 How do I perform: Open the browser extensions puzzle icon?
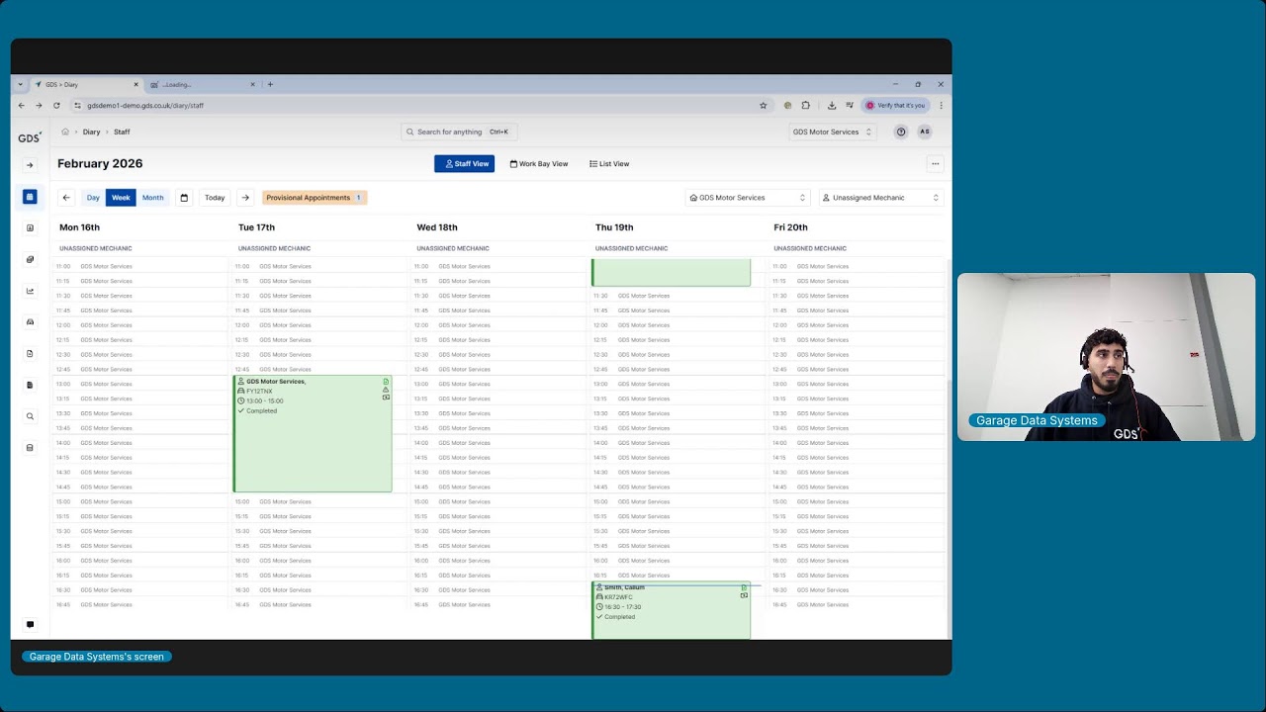(806, 105)
